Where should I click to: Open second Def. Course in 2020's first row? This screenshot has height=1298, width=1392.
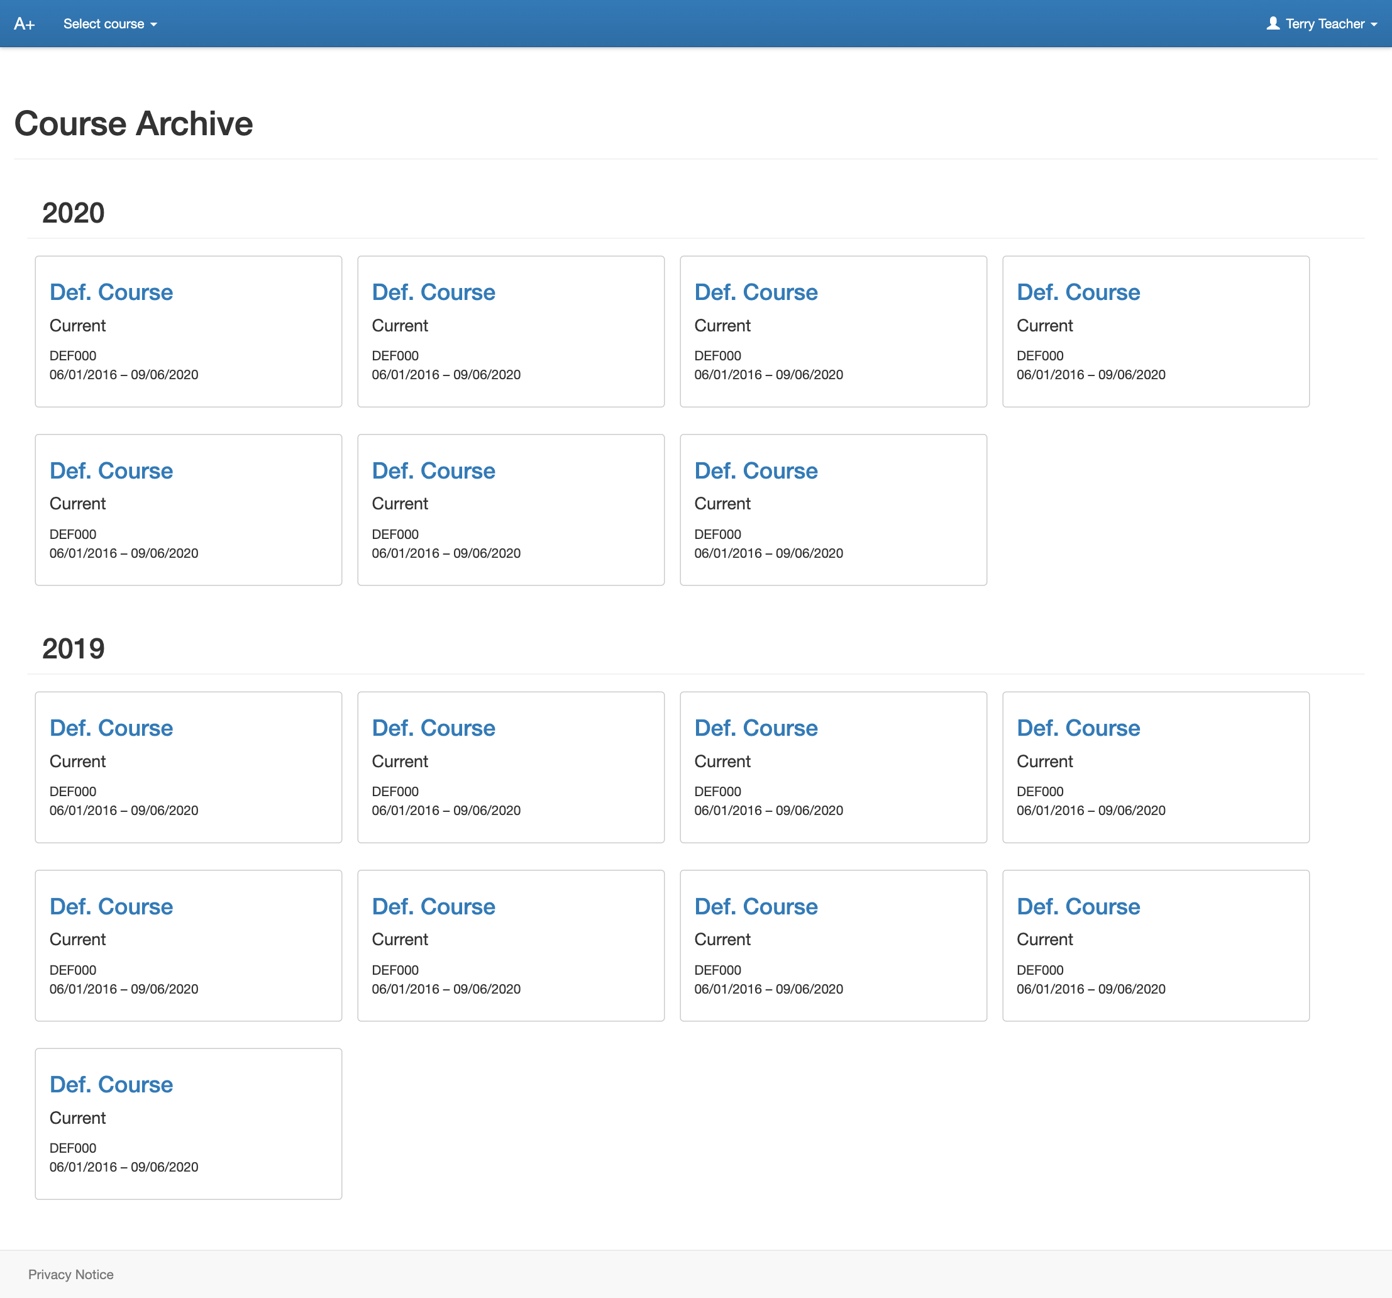pyautogui.click(x=433, y=292)
